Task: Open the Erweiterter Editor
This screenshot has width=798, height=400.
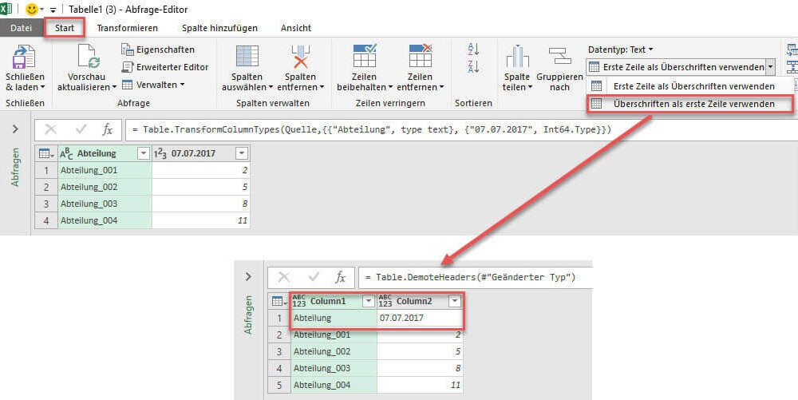Action: [x=165, y=67]
